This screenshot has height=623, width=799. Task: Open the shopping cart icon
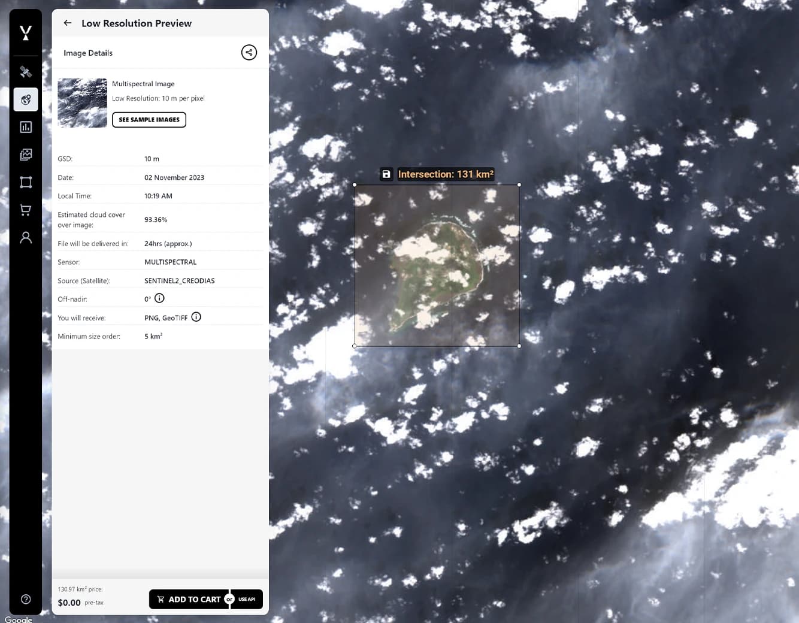[x=25, y=210]
